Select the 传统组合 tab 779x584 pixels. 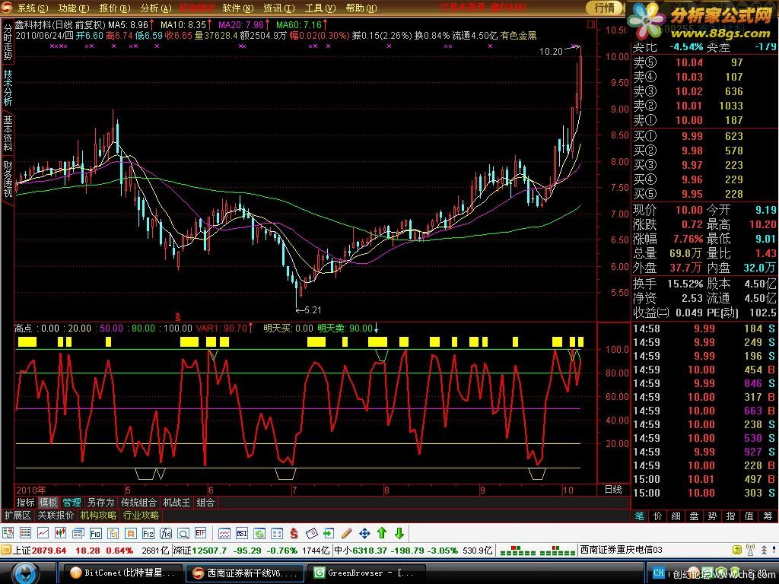(x=138, y=503)
